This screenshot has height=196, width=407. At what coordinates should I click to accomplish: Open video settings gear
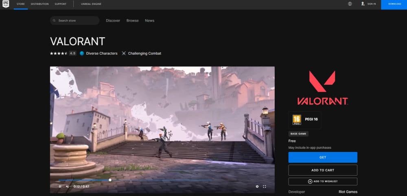click(257, 187)
